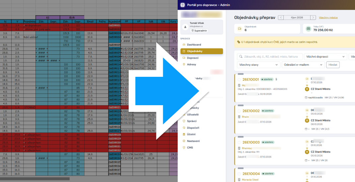355x182 pixels.
Task: Tick the checkbox for order 26E10001
Action: [239, 79]
